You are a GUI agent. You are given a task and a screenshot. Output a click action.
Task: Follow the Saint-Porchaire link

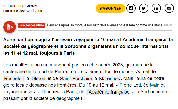[76, 78]
